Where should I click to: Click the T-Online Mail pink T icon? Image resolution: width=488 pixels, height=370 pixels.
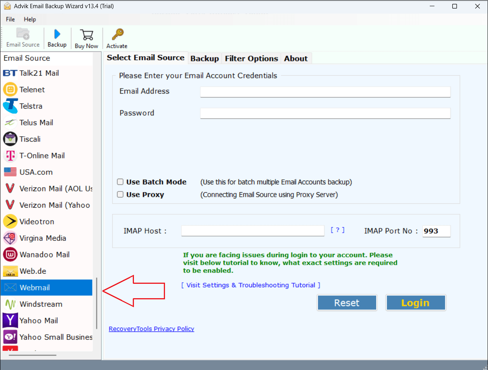pos(10,156)
